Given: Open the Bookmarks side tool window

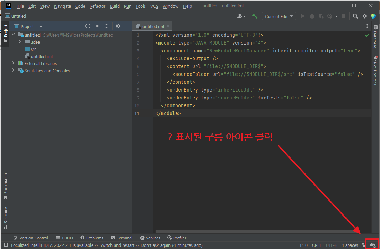Looking at the screenshot, I should point(6,186).
